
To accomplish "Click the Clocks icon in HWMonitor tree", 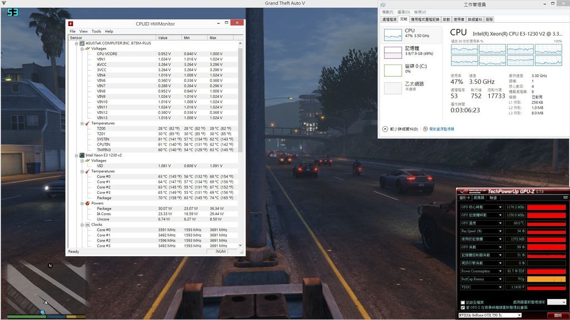I will 87,225.
